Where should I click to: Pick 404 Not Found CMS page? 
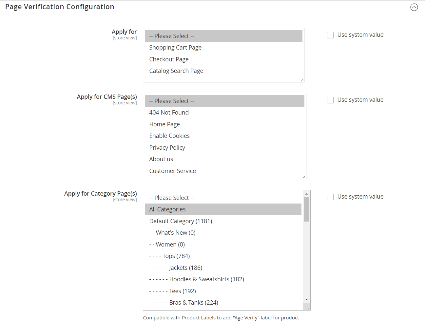[169, 113]
